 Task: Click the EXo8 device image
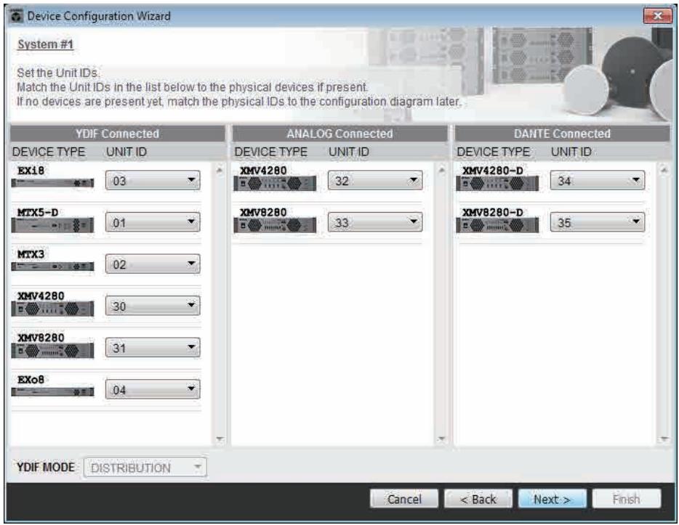point(52,392)
